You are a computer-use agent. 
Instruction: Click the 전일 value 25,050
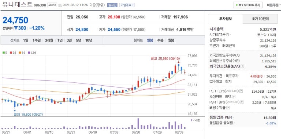[82, 17]
